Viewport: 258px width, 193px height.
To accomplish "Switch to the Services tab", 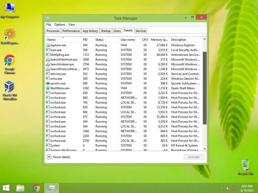I will 141,31.
